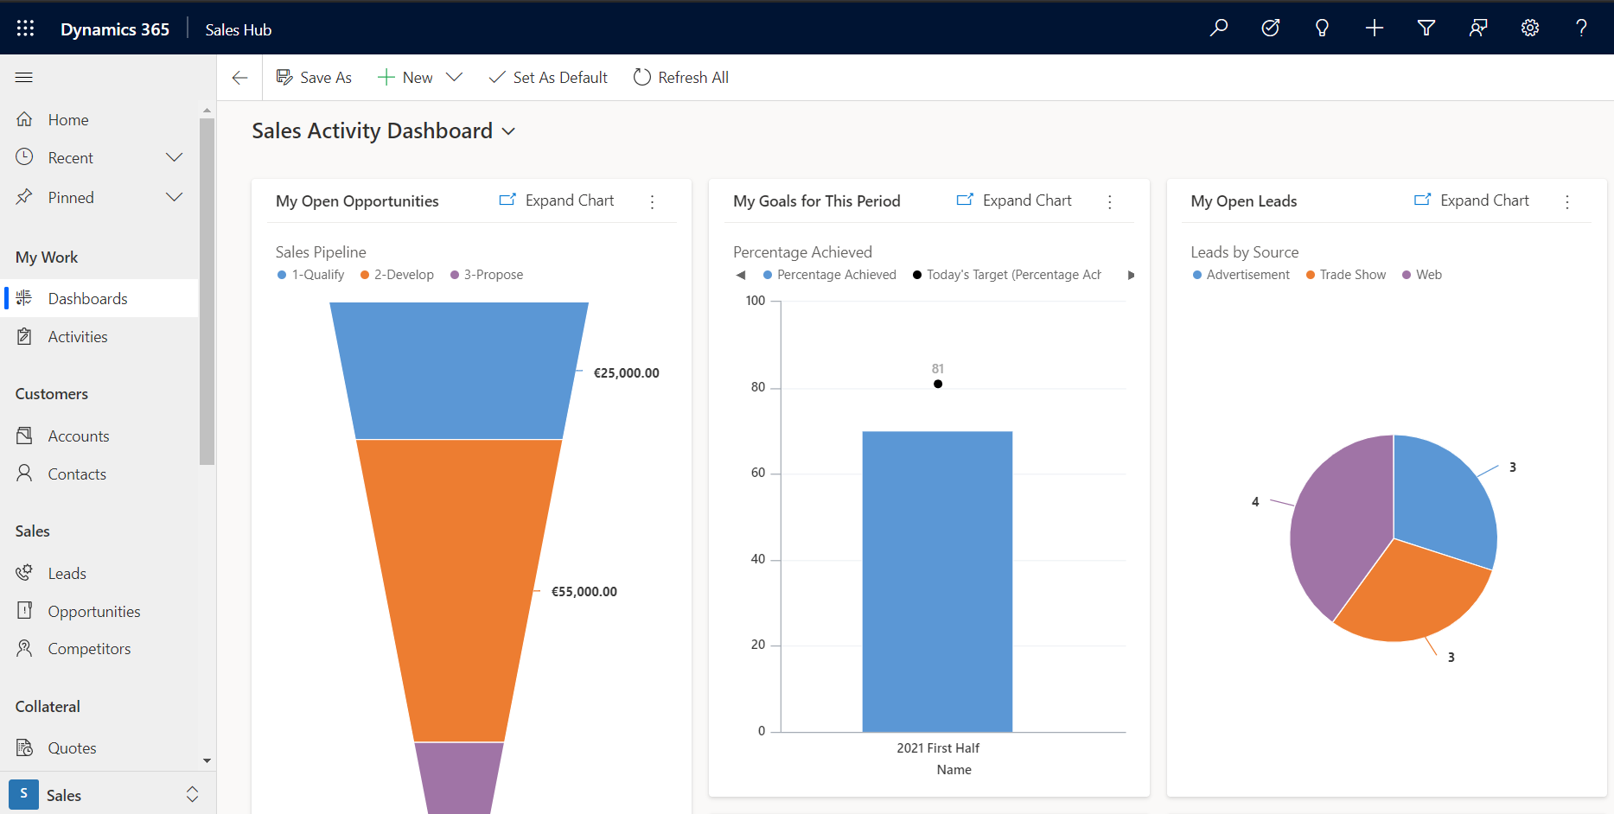Click the New dashboard button

(x=405, y=78)
